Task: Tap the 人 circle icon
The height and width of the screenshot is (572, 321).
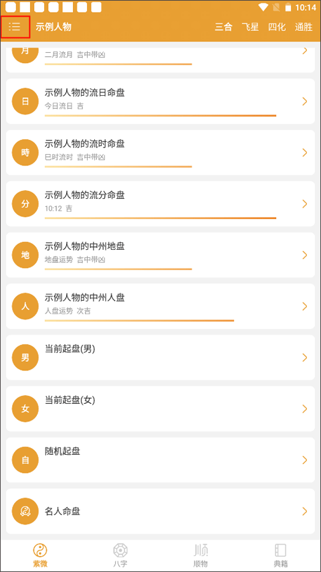Action: click(x=25, y=307)
